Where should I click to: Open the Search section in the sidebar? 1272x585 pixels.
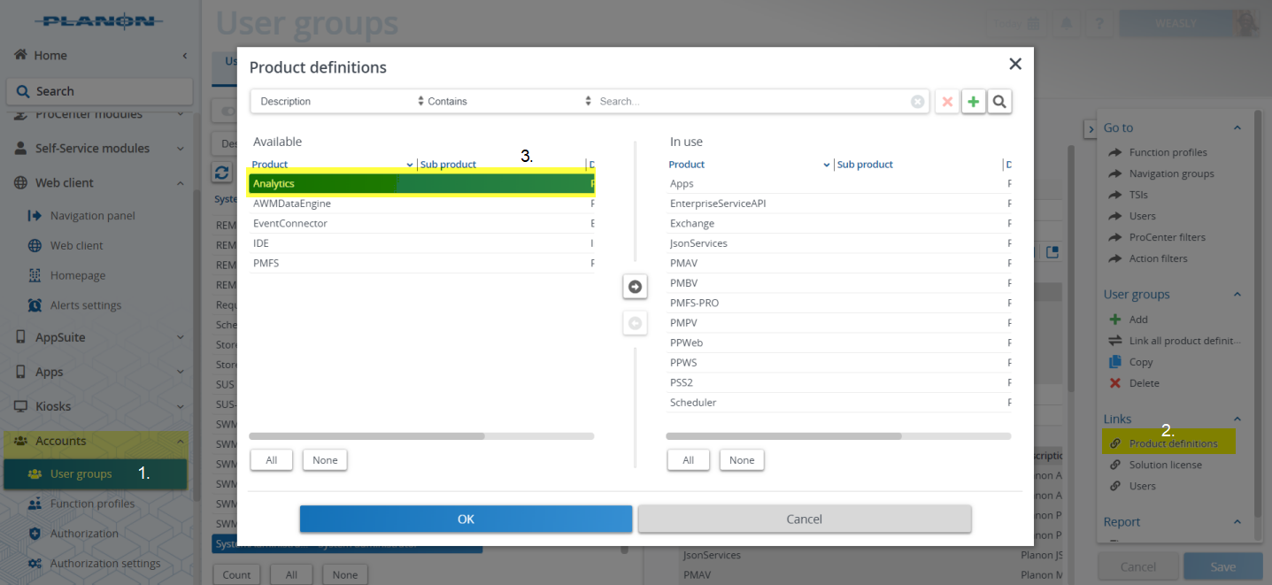(99, 90)
